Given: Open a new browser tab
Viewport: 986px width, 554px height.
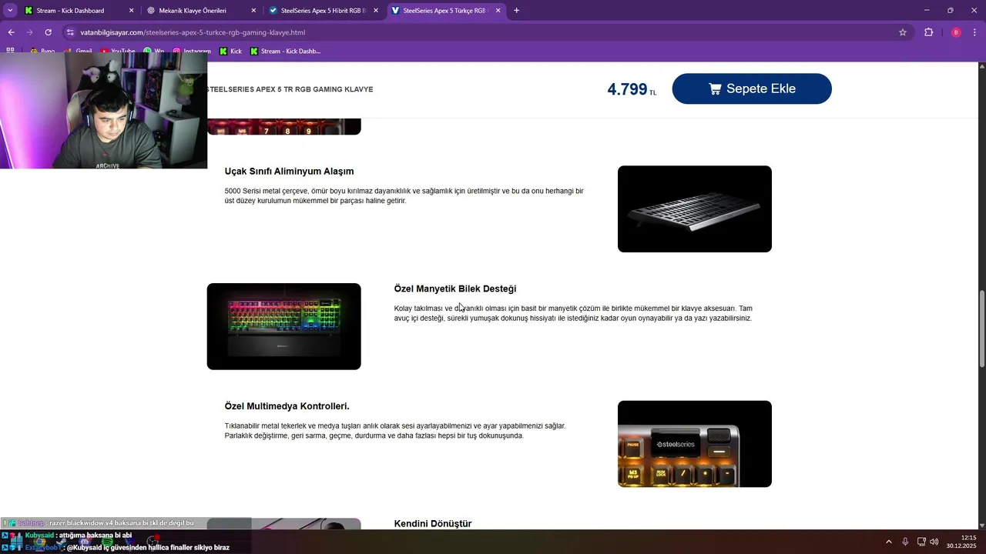Looking at the screenshot, I should pos(516,11).
